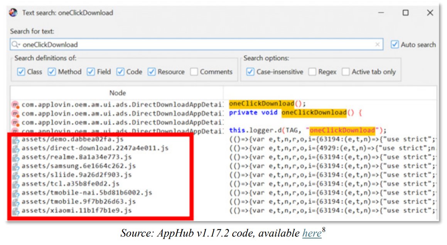Screen dimensions: 447x245
Task: Click the 'private void oneClickDownload() {' snippet
Action: 296,112
